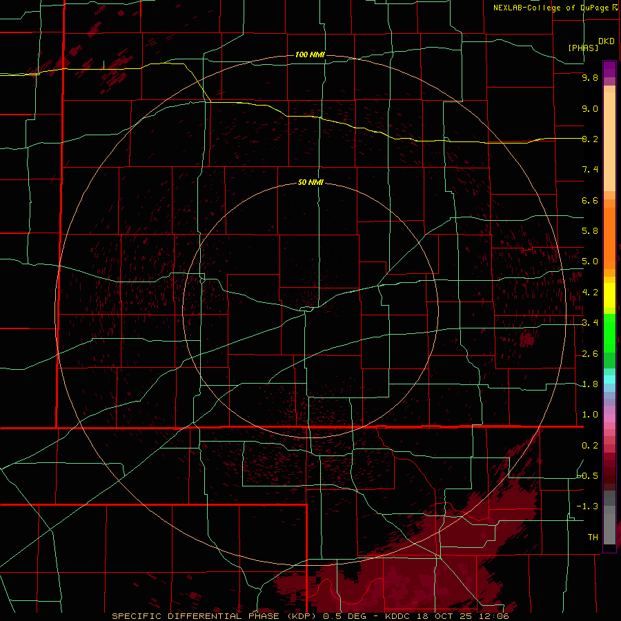621x621 pixels.
Task: Select the -1.3 scale value
Action: click(588, 506)
